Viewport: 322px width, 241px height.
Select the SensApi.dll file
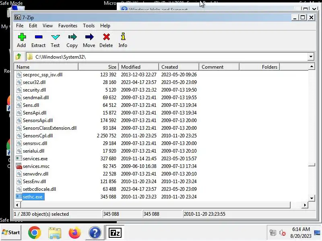35,113
